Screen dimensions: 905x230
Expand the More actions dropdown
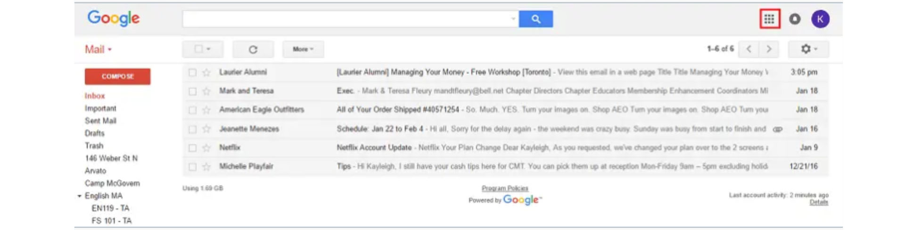click(303, 49)
